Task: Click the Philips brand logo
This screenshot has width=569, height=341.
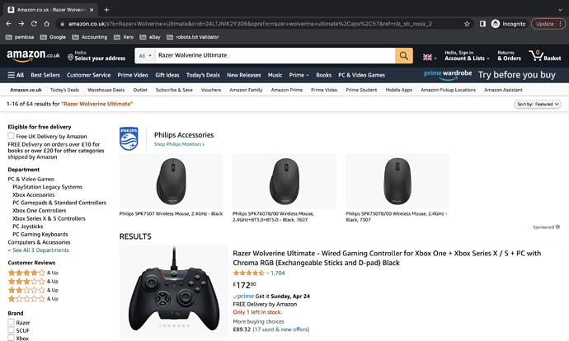Action: [x=129, y=138]
